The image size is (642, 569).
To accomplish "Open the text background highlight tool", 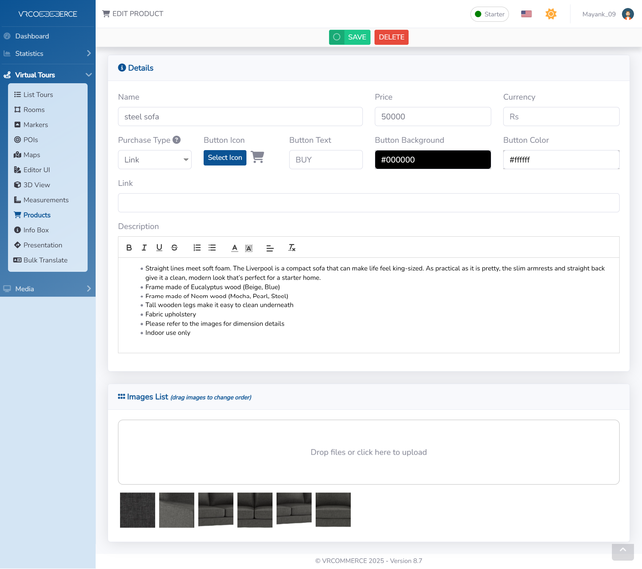I will pos(249,248).
